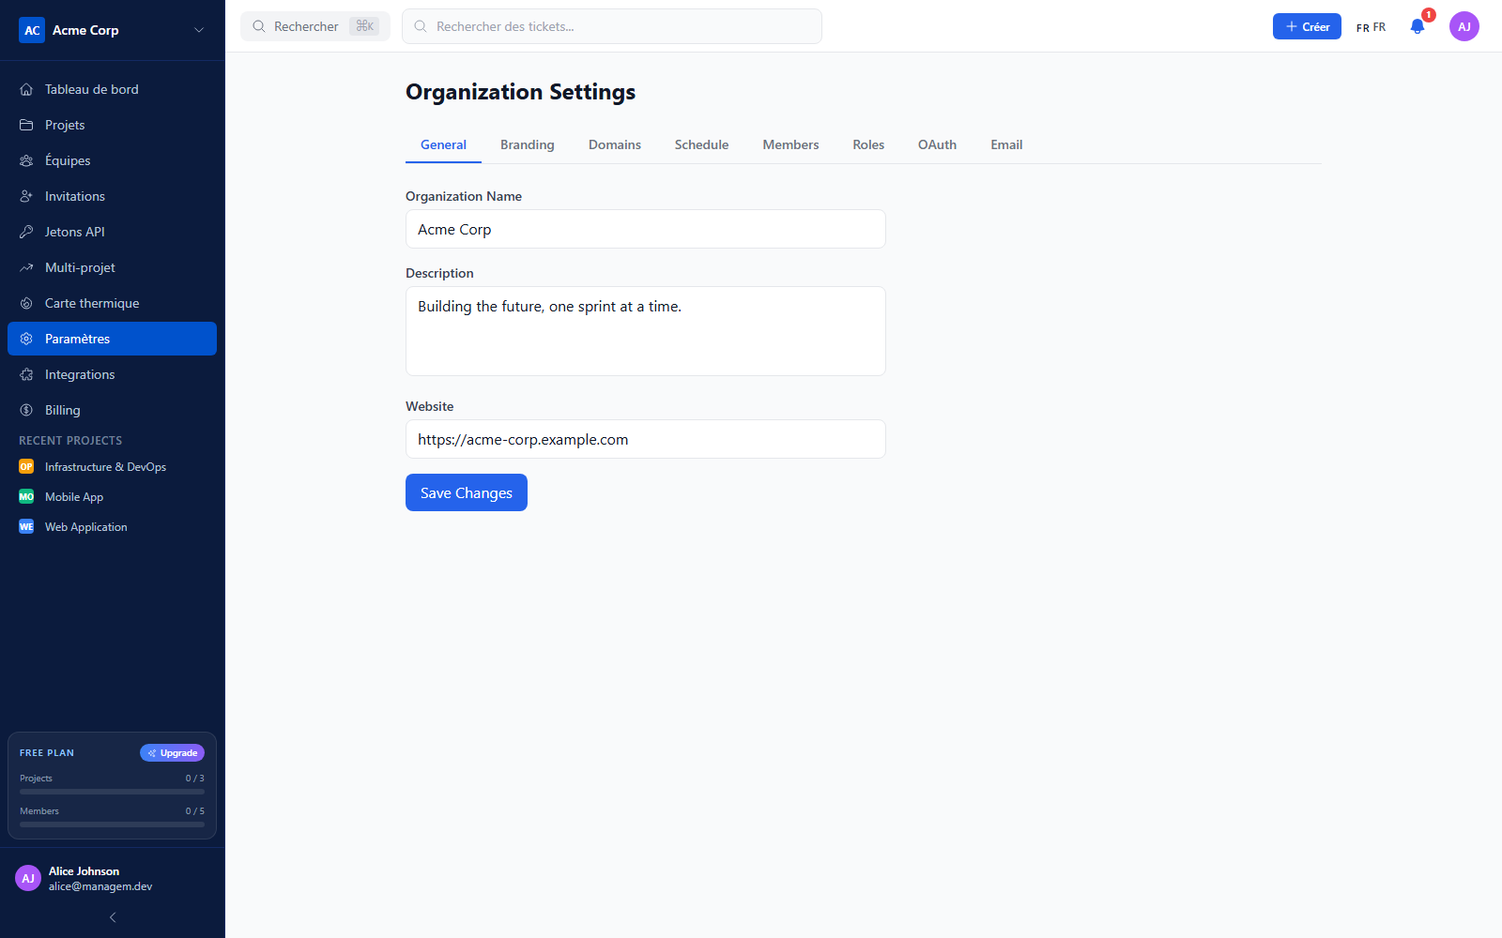Go to Jetons API key icon
Screen dimensions: 1502x938
26,232
